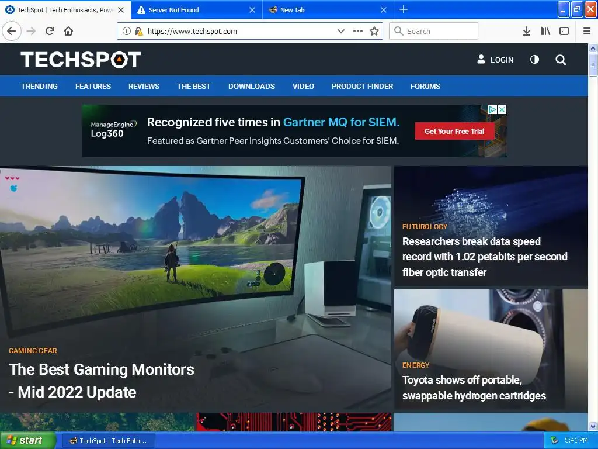This screenshot has height=449, width=598.
Task: Open the TRENDING menu item
Action: pyautogui.click(x=39, y=87)
